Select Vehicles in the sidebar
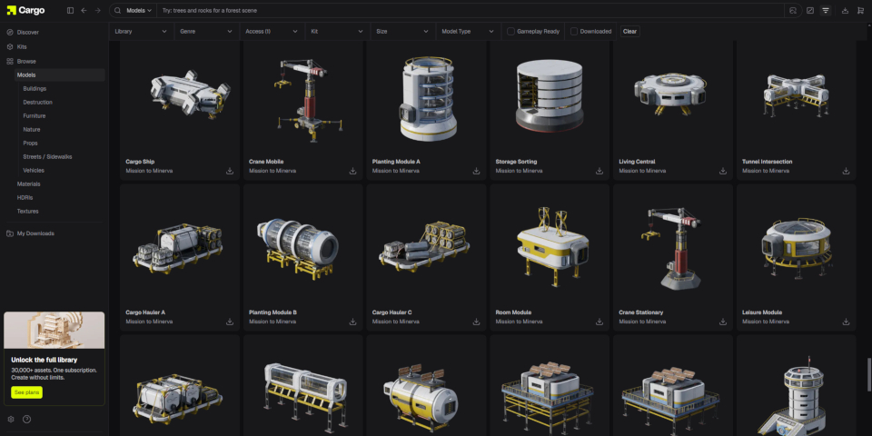The width and height of the screenshot is (872, 436). [34, 170]
